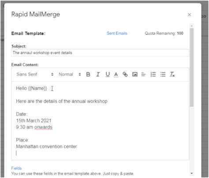This screenshot has height=178, width=209.
Task: Toggle italic formatting in the editor
Action: click(98, 74)
